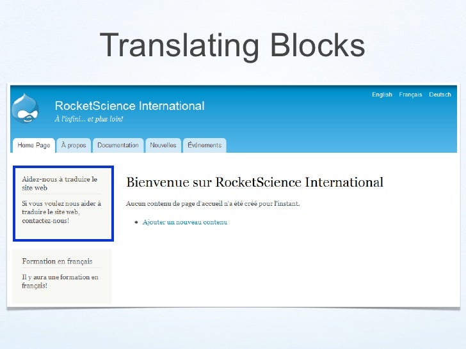The height and width of the screenshot is (349, 466).
Task: Click the text Si vous voulez nous aider
Action: pos(61,212)
